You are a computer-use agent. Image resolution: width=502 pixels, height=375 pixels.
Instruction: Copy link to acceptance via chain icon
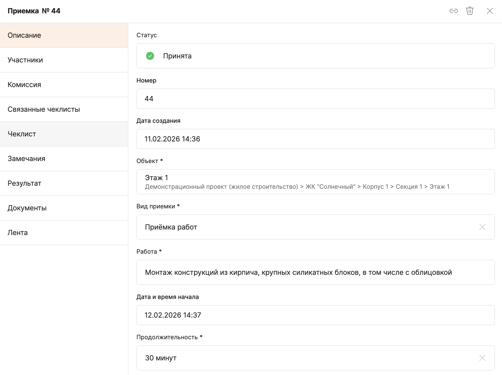coord(453,11)
